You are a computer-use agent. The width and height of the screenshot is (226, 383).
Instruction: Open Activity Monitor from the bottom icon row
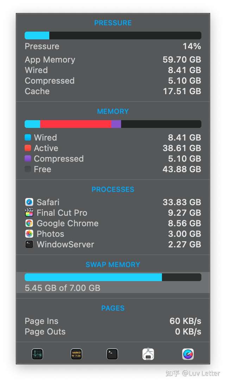[37, 354]
